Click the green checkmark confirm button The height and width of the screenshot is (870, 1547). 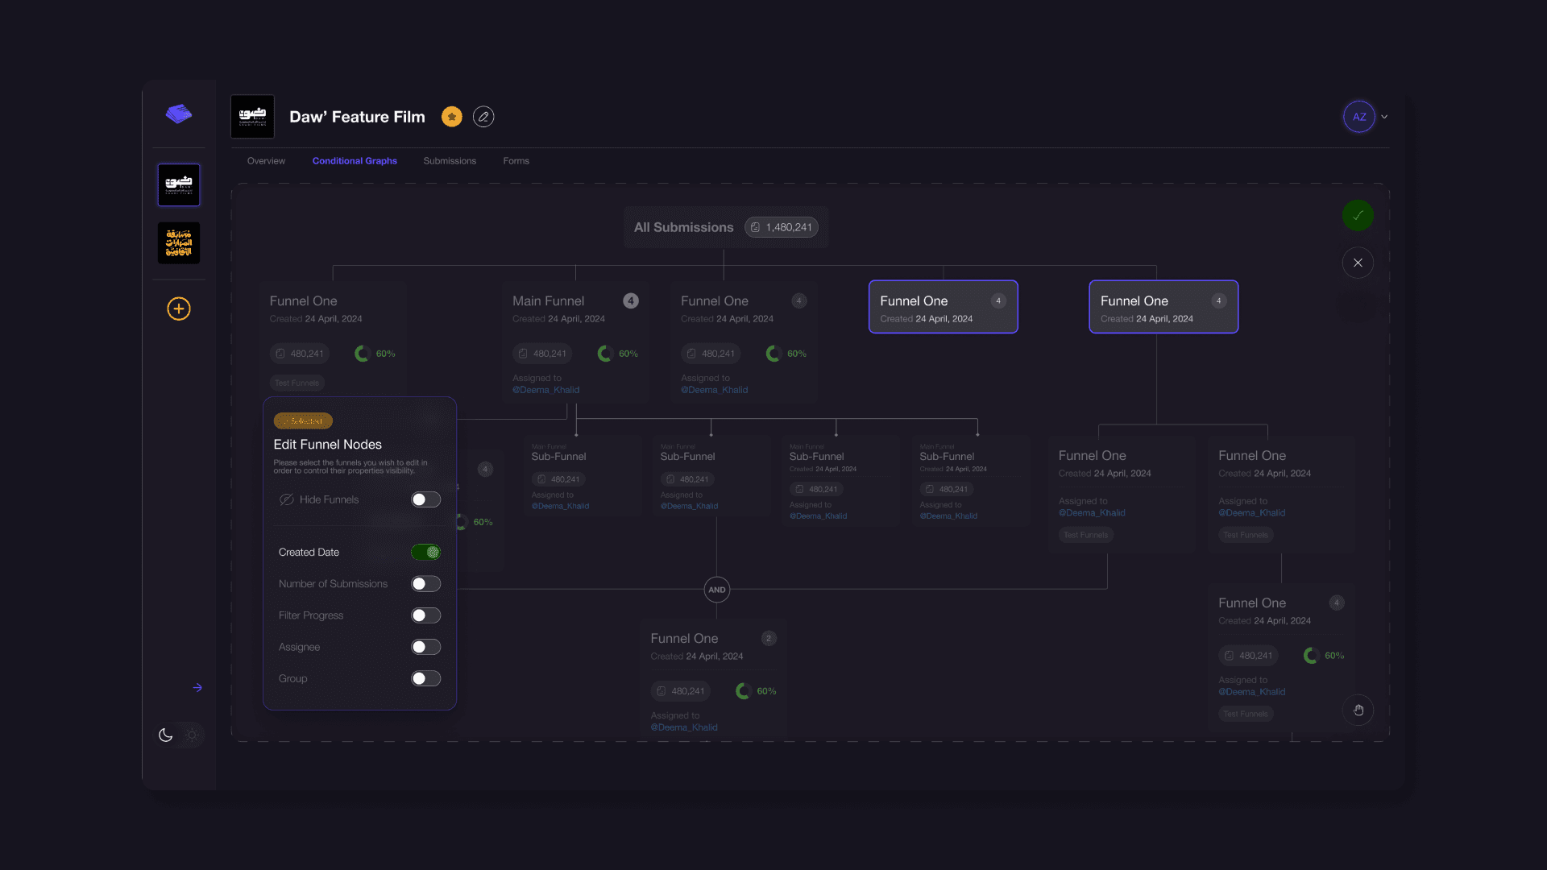tap(1358, 215)
